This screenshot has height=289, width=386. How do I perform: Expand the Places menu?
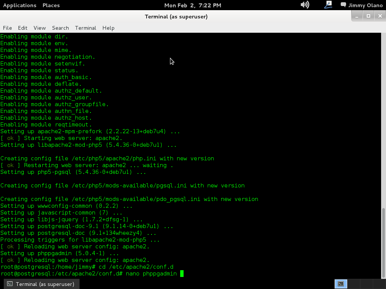[x=51, y=5]
